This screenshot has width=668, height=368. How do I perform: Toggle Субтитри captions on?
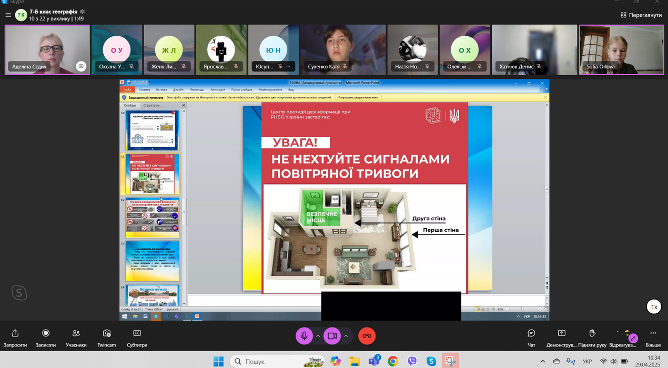point(137,333)
